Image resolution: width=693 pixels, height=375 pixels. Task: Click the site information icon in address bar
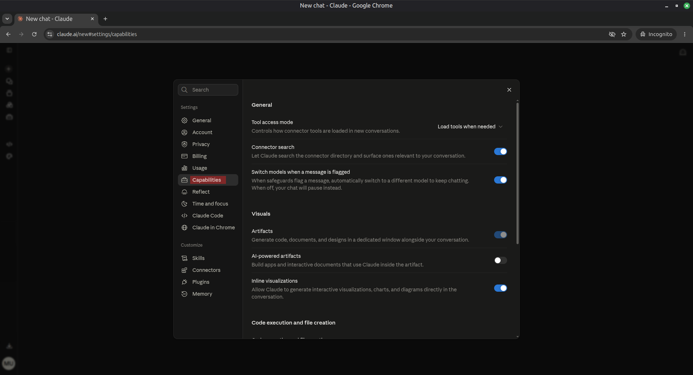point(50,34)
